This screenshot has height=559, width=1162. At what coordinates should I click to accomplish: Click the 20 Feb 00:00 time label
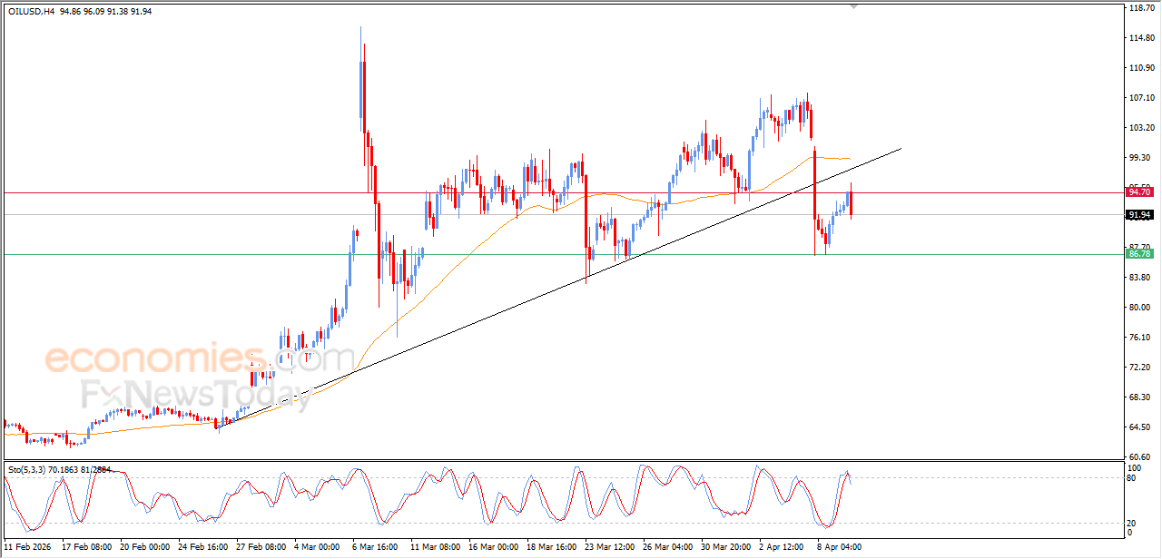tap(145, 548)
